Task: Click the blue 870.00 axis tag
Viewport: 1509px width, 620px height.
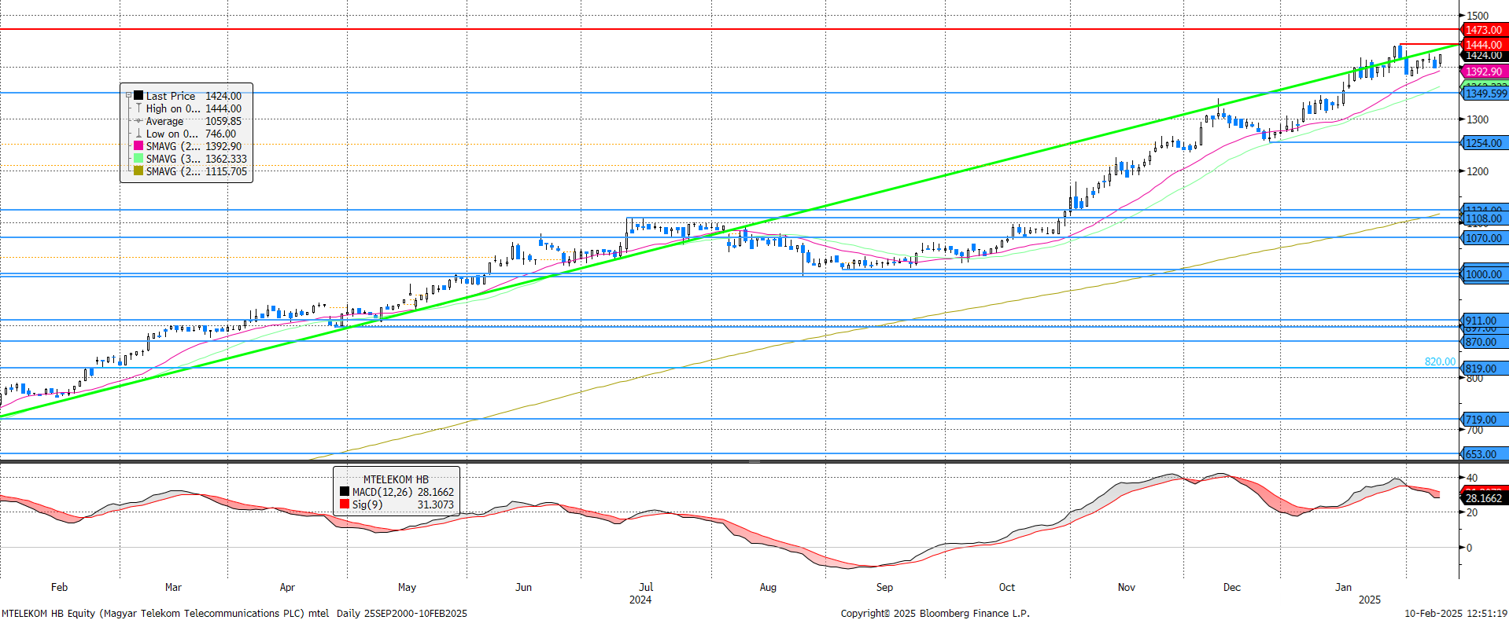Action: [1484, 342]
